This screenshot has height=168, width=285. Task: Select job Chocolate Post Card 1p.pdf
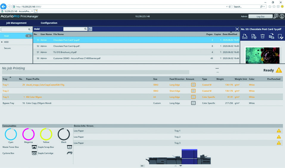click(x=136, y=40)
